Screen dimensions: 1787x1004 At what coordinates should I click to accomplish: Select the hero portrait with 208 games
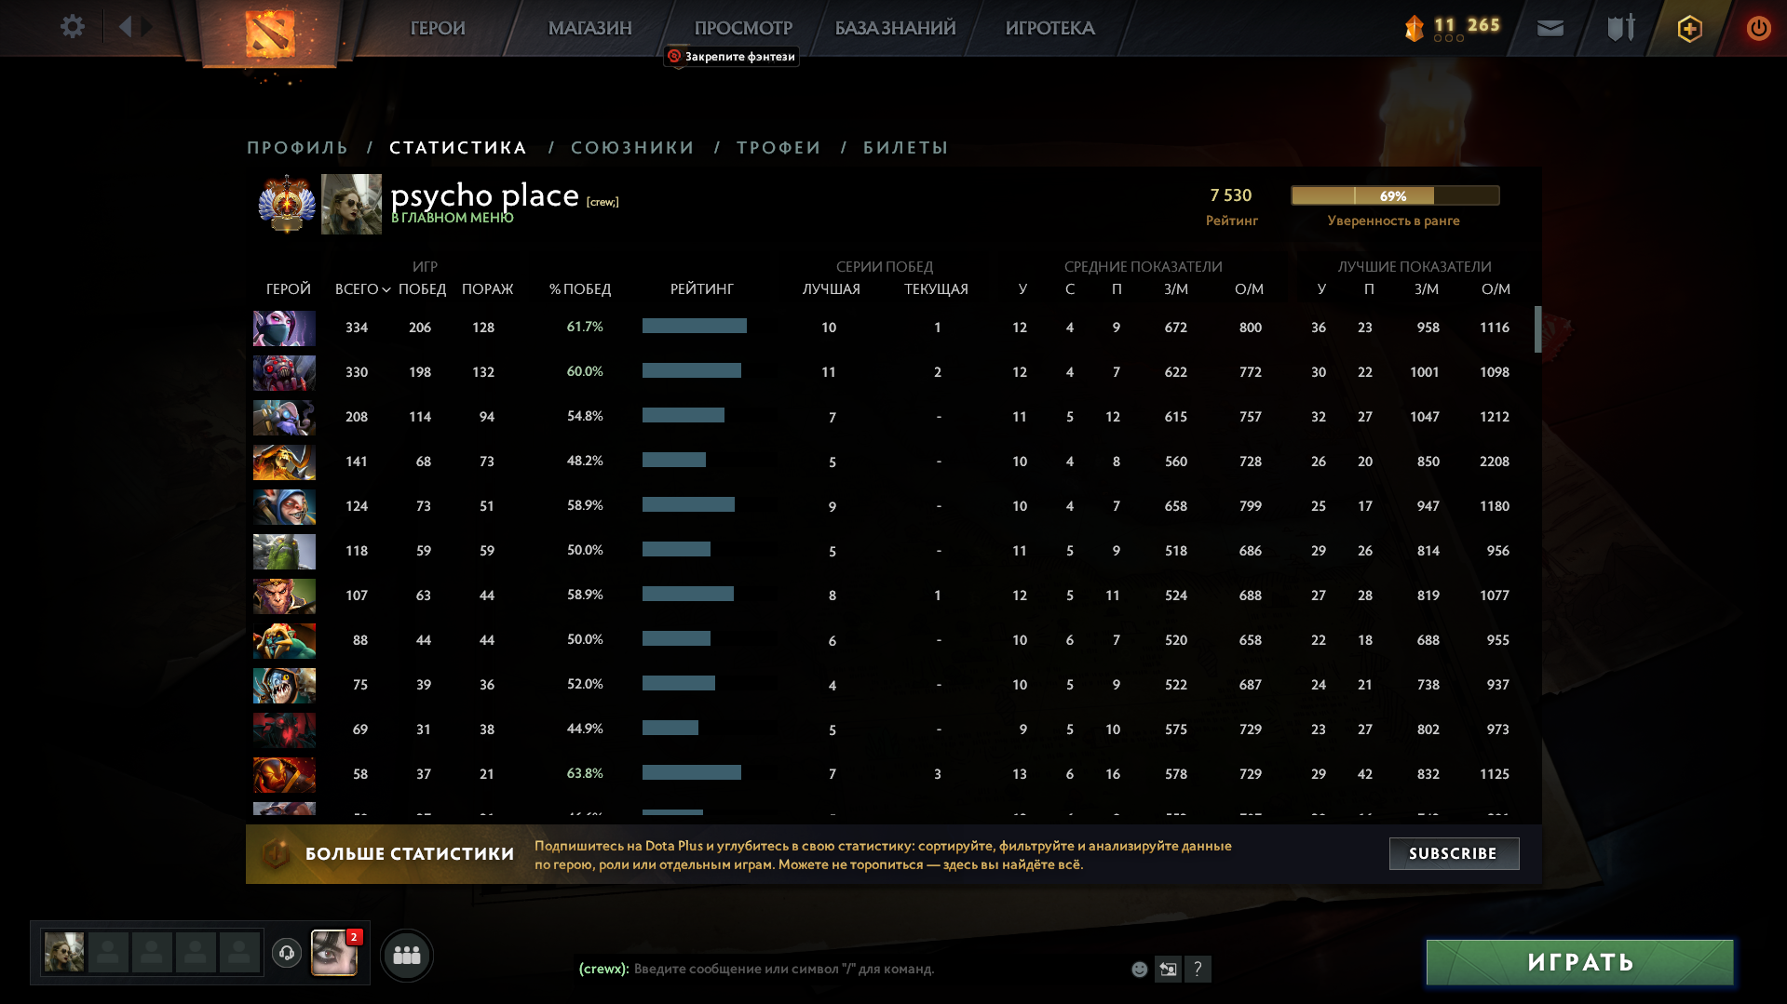284,418
